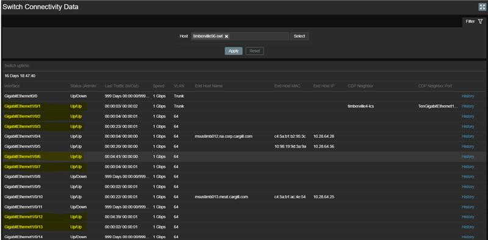Sort by End Host Name column

pyautogui.click(x=209, y=86)
